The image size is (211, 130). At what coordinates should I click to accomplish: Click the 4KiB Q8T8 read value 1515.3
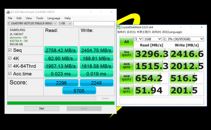(152, 66)
